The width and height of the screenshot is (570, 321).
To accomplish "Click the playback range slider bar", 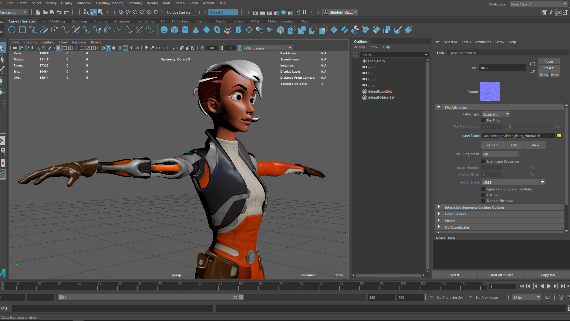I will (151, 298).
